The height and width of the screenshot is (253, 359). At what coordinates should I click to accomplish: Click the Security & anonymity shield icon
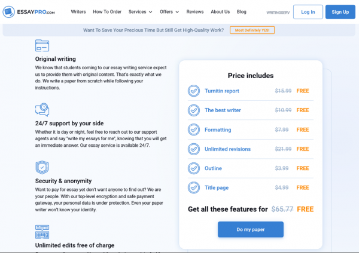coord(42,167)
